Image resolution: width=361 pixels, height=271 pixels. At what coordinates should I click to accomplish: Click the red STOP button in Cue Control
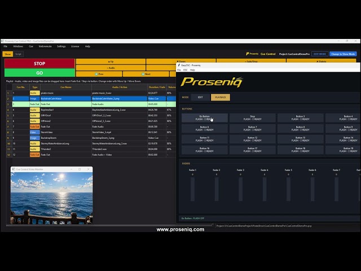pos(39,63)
